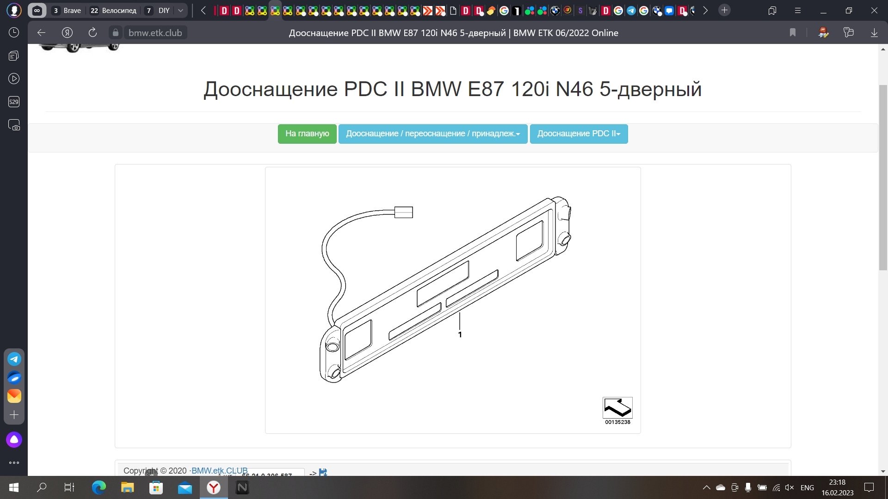
Task: Open the BMW.etk.CLUB footer link
Action: coord(219,470)
